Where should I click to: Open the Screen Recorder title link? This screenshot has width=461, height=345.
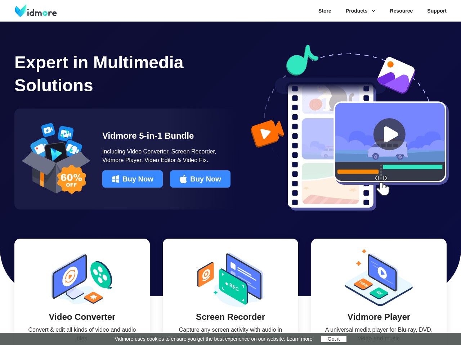(230, 317)
